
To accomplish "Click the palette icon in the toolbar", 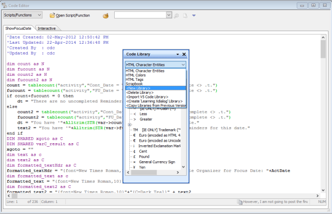I will (106, 16).
